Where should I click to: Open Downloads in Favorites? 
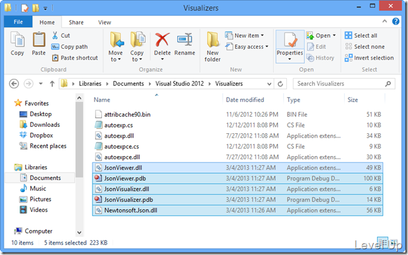(x=40, y=125)
